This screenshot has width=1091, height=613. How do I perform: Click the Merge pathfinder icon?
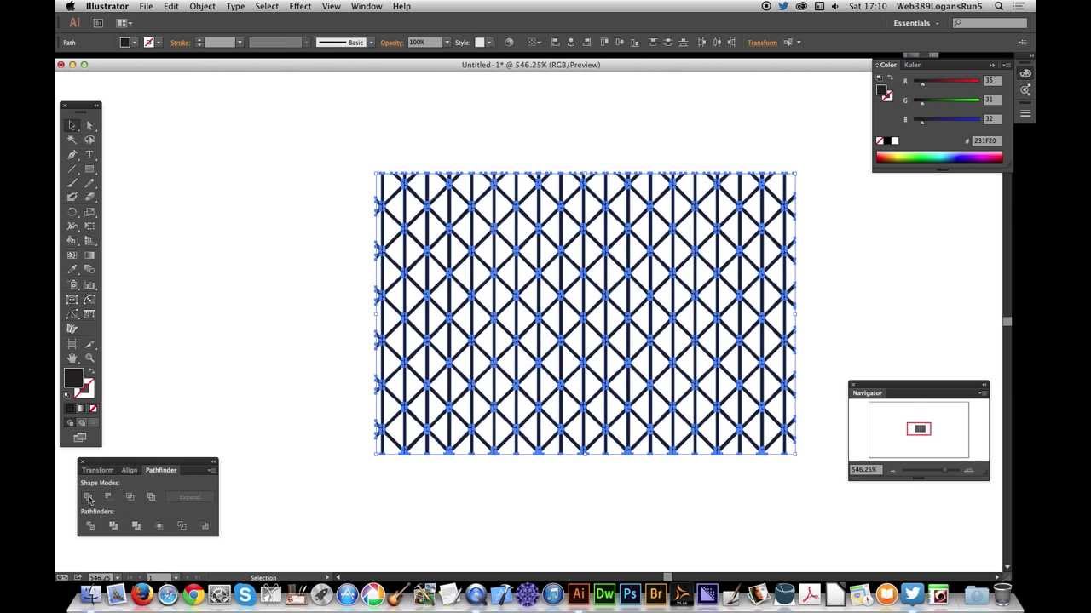pyautogui.click(x=136, y=526)
